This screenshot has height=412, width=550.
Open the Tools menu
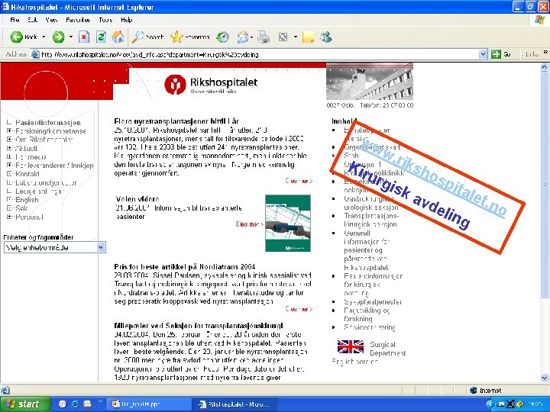click(x=105, y=20)
